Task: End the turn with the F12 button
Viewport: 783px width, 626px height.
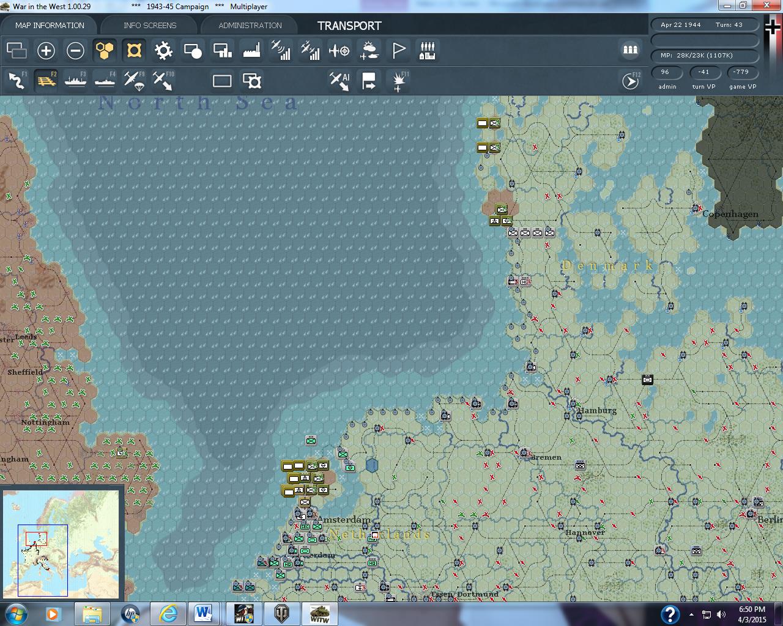Action: click(630, 81)
